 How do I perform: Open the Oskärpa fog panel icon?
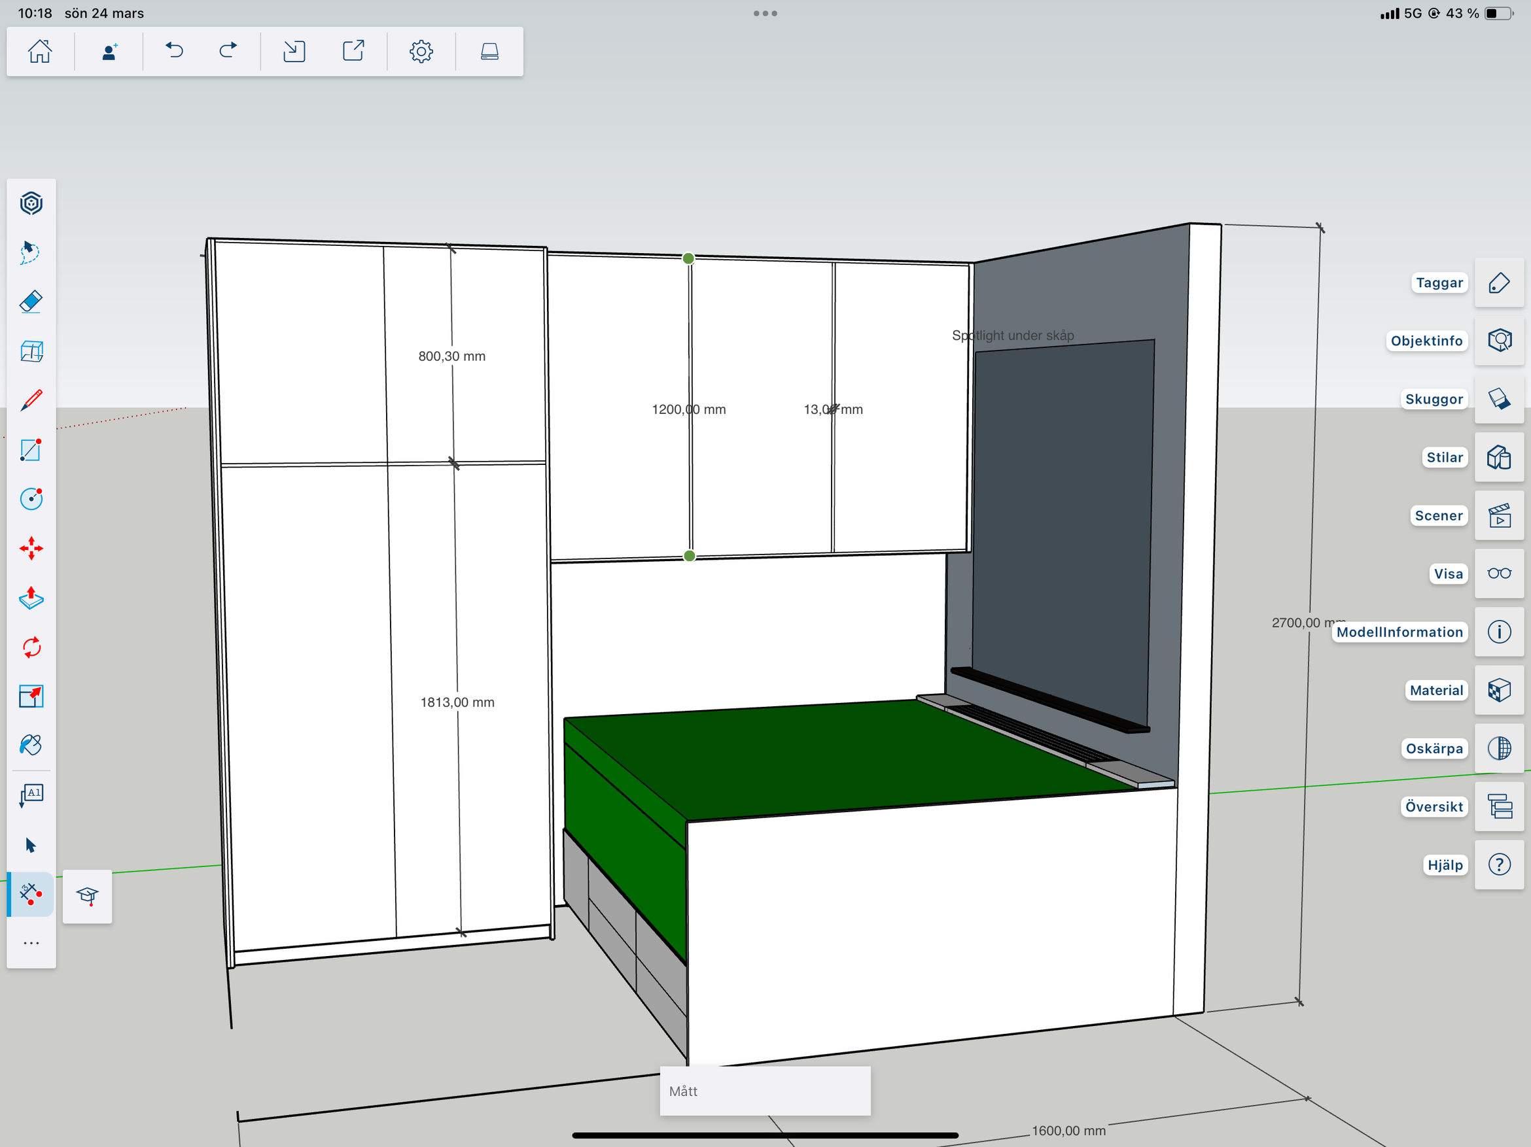1499,748
